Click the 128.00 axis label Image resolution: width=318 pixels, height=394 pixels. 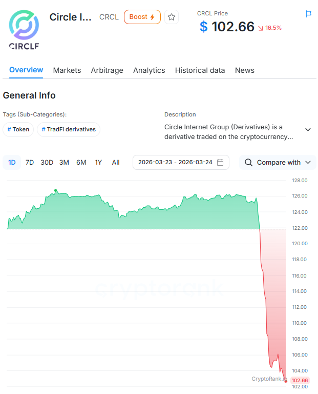coord(300,181)
